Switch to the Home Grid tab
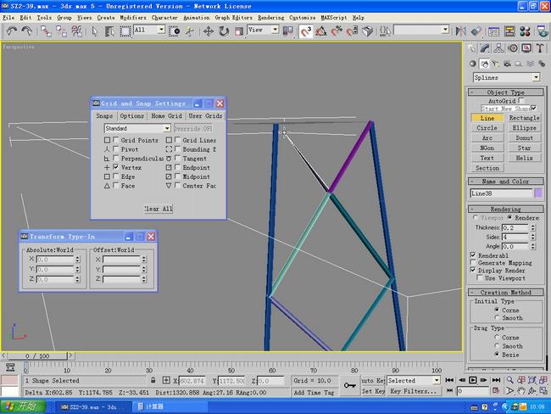This screenshot has height=414, width=551. (x=166, y=115)
